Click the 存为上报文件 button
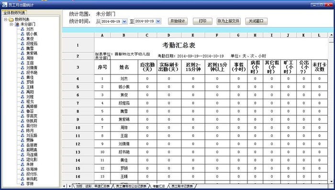335x190 pixels. (228, 21)
